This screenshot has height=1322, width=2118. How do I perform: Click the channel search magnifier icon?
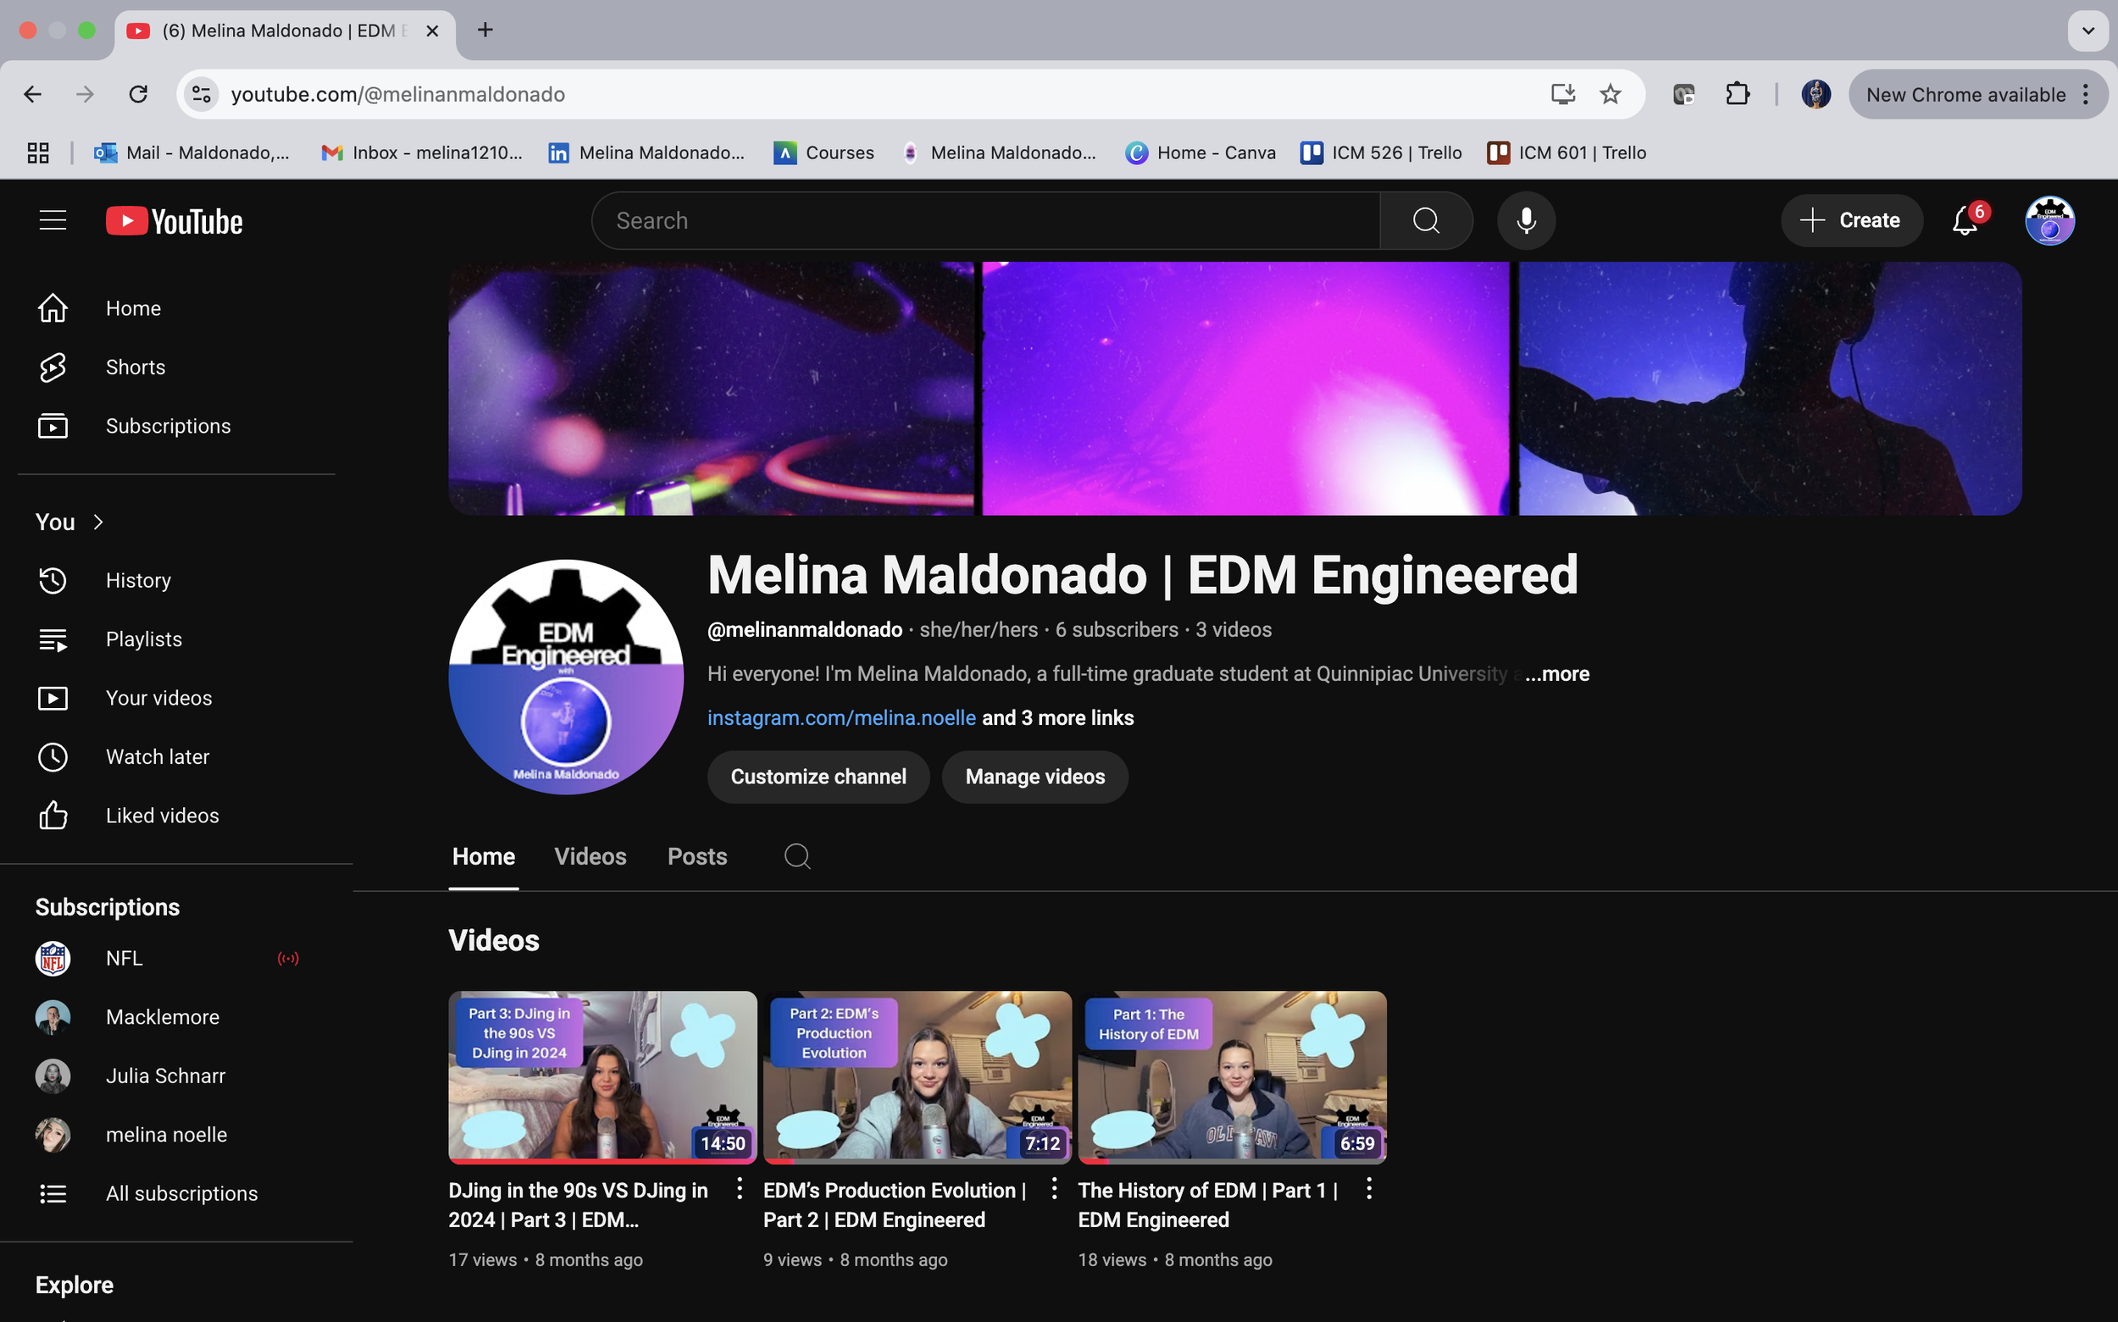[x=796, y=856]
